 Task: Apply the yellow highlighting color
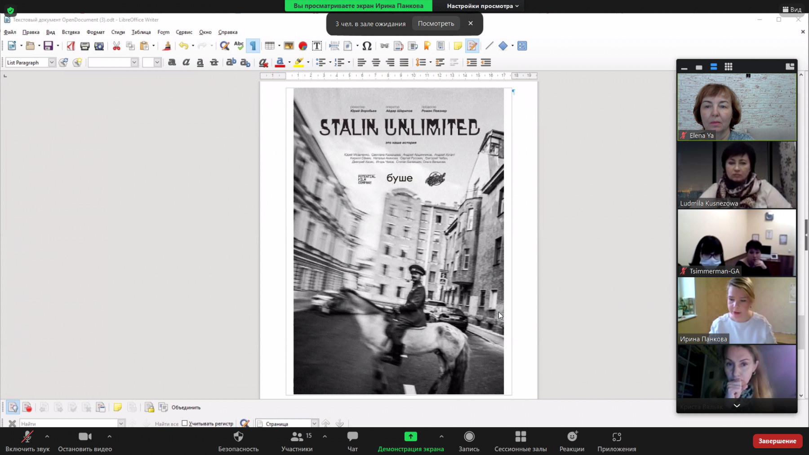coord(299,62)
